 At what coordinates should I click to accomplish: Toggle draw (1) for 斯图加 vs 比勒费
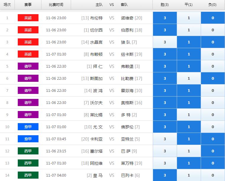pos(189,78)
